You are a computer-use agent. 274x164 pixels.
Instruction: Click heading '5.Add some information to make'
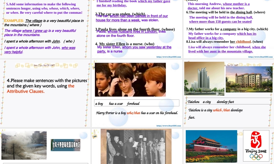point(41,4)
